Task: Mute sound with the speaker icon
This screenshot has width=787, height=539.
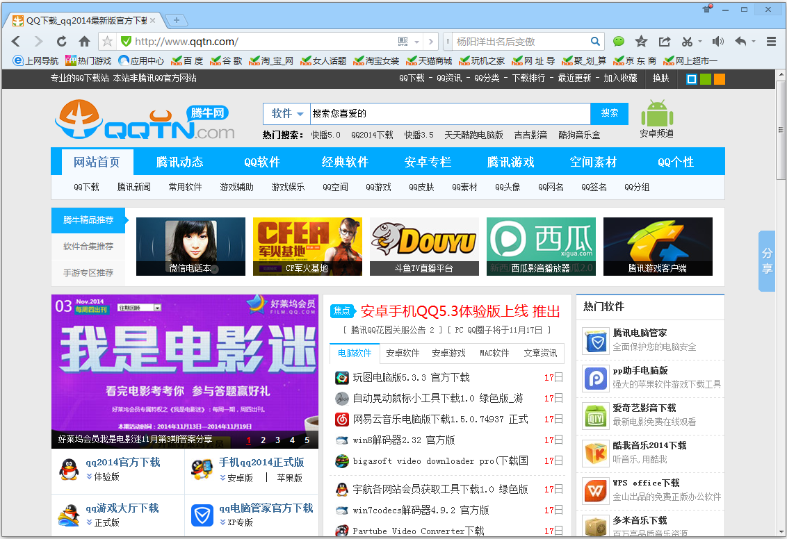Action: click(717, 42)
